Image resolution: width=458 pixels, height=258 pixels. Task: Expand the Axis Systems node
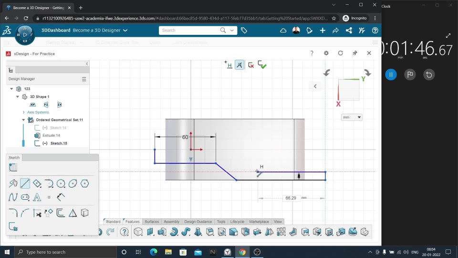[24, 112]
